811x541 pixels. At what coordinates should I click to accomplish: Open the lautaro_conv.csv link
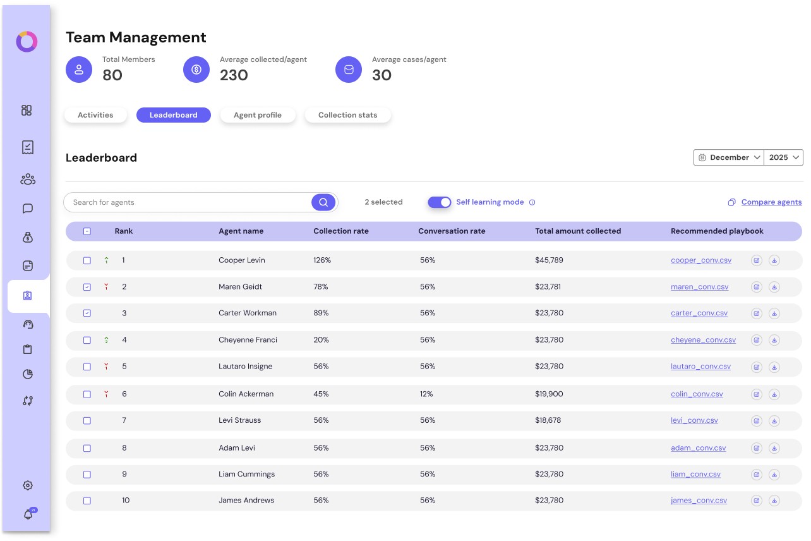click(700, 367)
